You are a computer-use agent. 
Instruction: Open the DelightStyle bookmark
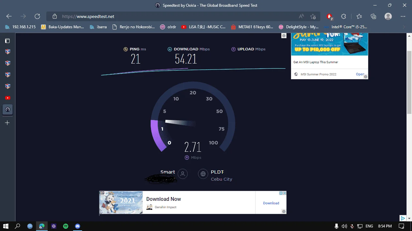pos(298,27)
